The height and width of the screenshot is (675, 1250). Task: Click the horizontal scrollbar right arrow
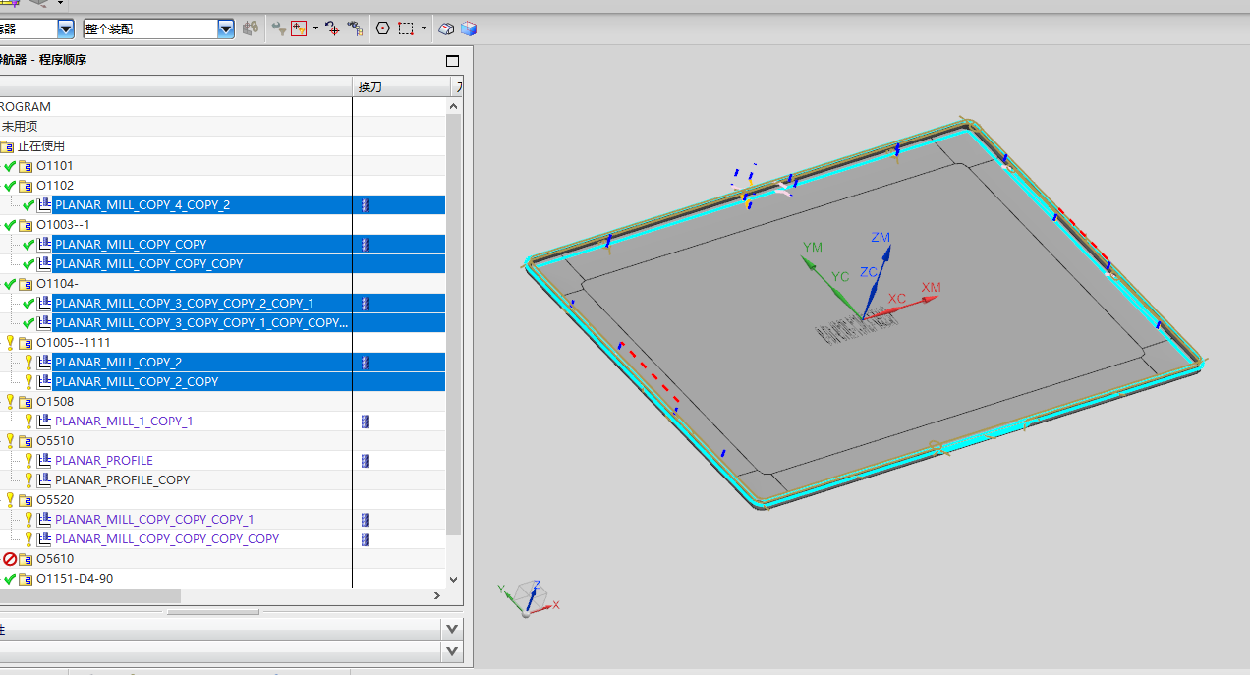(x=437, y=595)
